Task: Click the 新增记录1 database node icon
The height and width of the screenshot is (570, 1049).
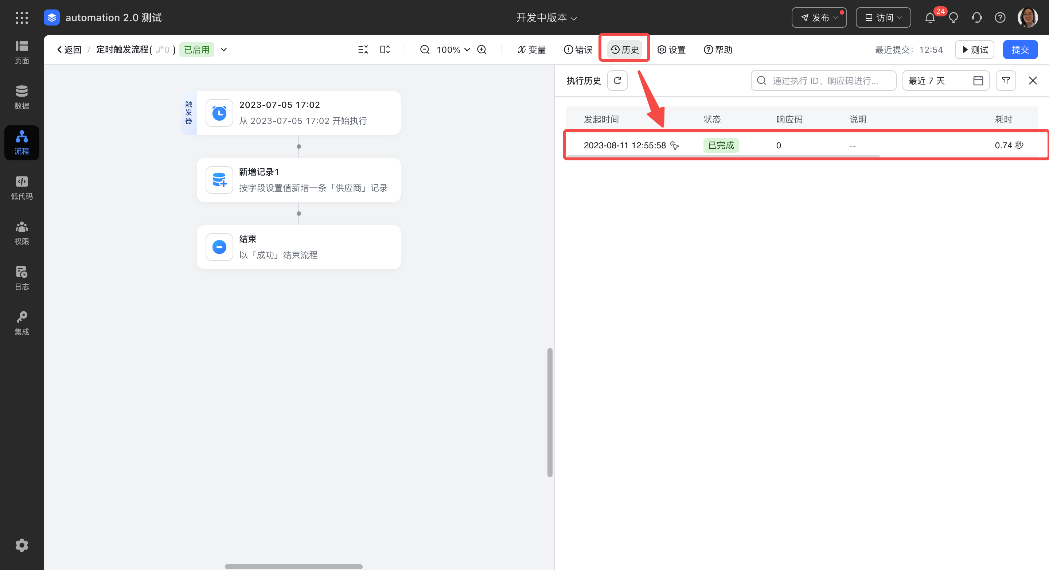Action: click(x=219, y=180)
